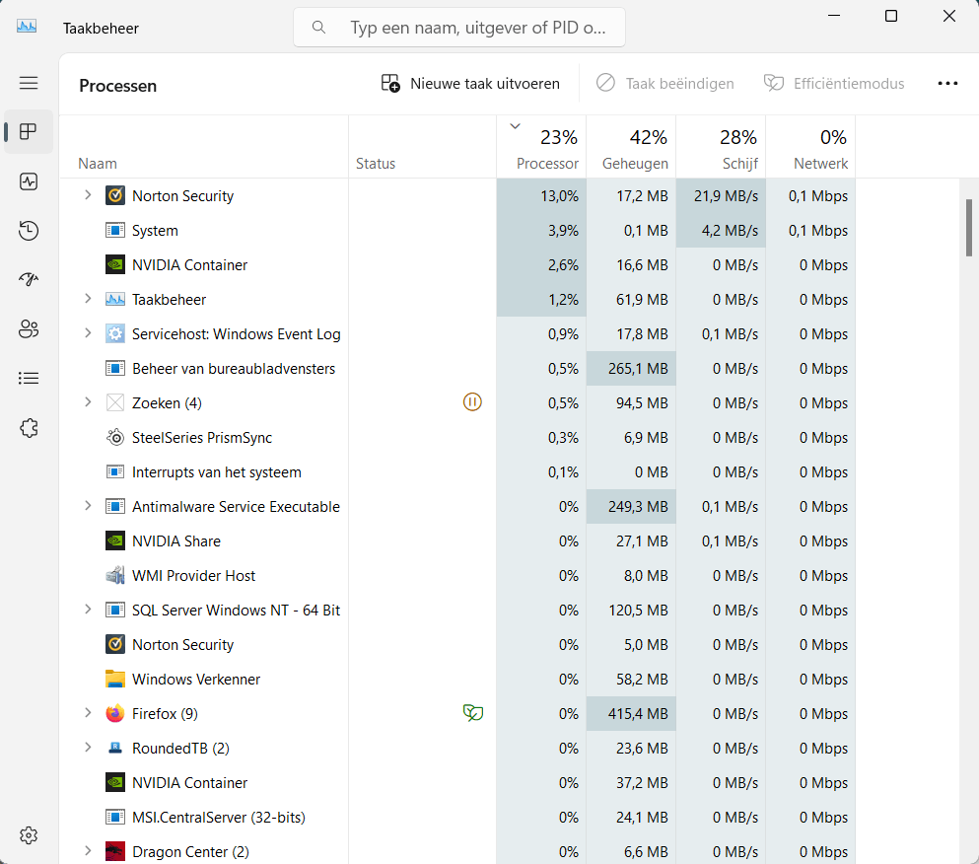Click the NVIDIA Share icon
Screen dimensions: 979x864
115,541
